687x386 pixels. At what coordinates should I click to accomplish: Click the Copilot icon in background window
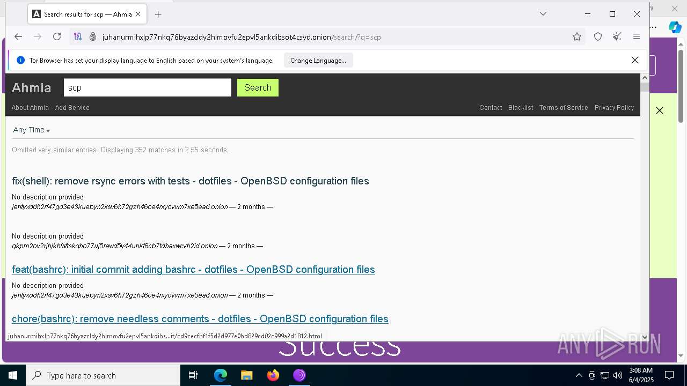pos(675,27)
